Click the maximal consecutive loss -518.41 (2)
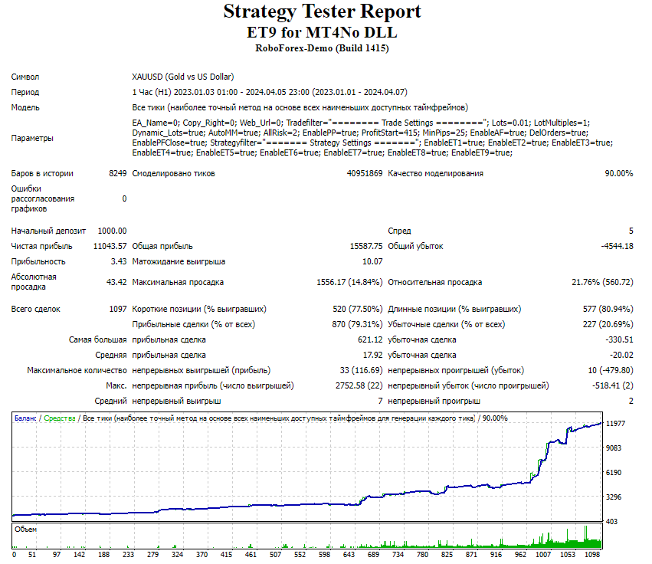The image size is (652, 564). tap(613, 386)
